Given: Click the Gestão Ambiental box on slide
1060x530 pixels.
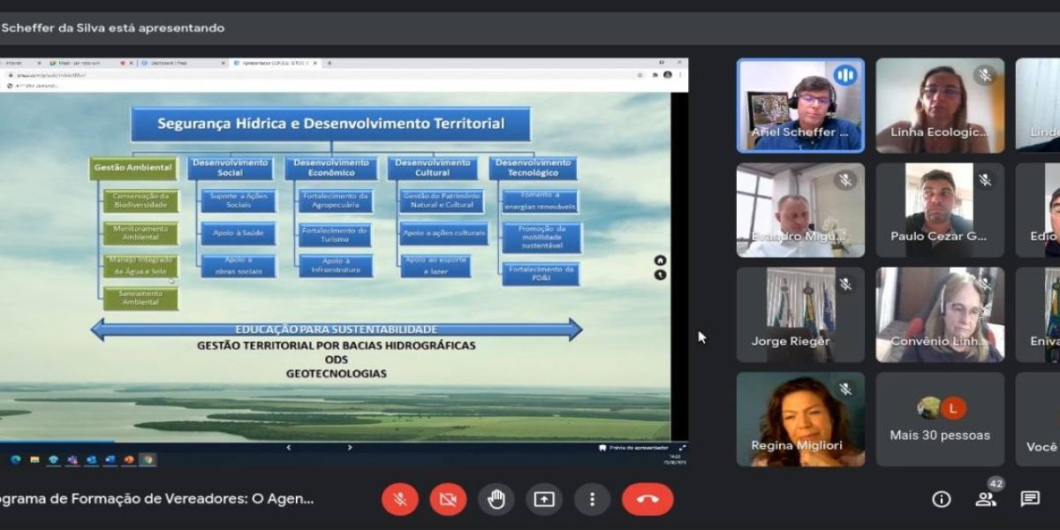Looking at the screenshot, I should pyautogui.click(x=132, y=167).
